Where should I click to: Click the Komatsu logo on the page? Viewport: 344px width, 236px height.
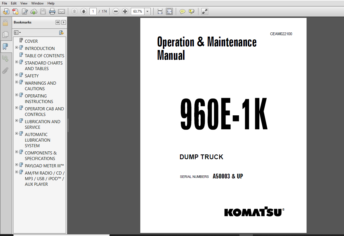coord(254,212)
